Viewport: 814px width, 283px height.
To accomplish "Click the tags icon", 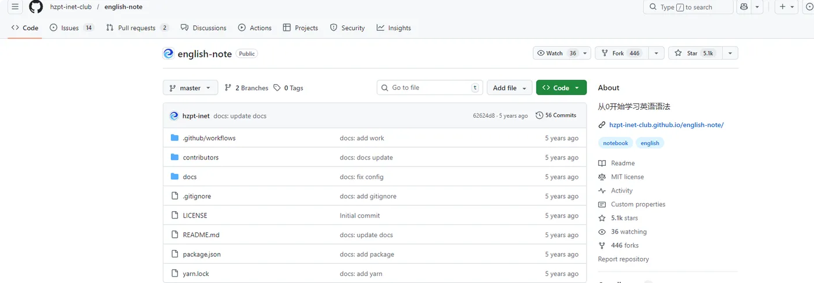I will 277,88.
